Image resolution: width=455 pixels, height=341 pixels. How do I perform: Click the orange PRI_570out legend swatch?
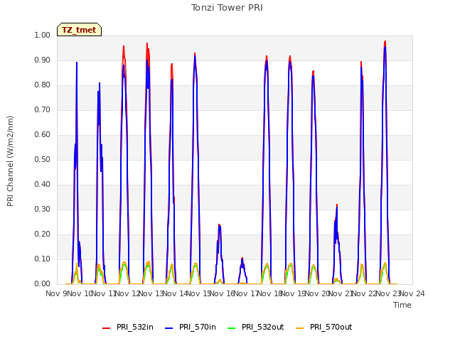pyautogui.click(x=300, y=328)
